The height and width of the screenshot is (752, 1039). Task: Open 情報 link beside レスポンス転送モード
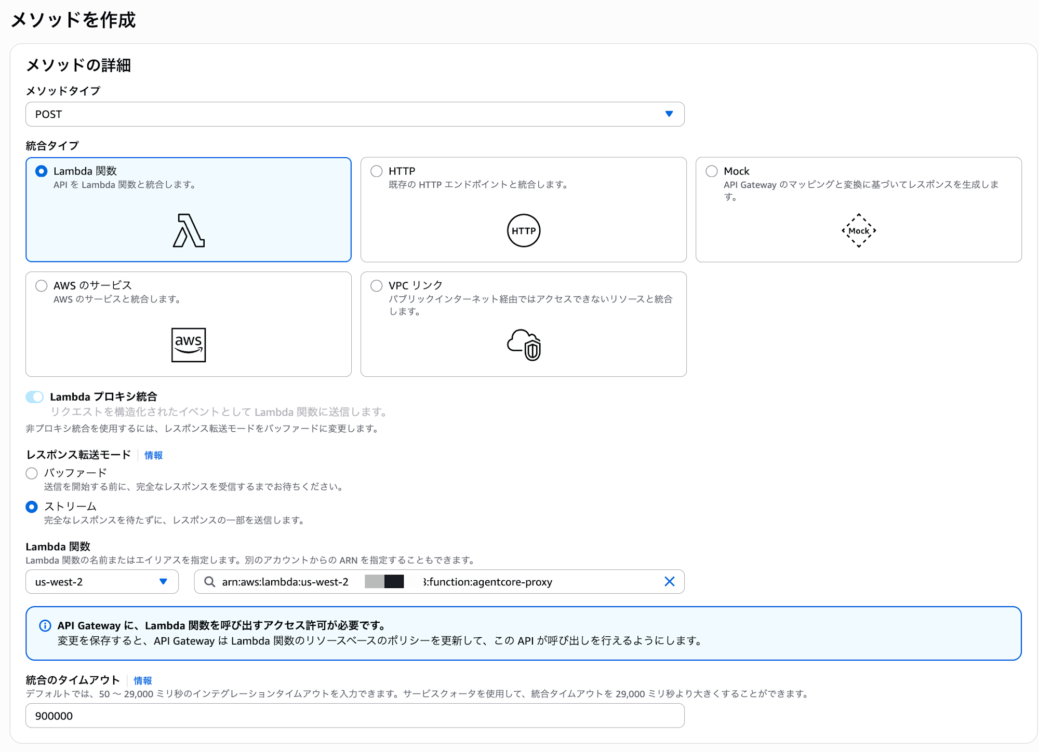[x=153, y=455]
